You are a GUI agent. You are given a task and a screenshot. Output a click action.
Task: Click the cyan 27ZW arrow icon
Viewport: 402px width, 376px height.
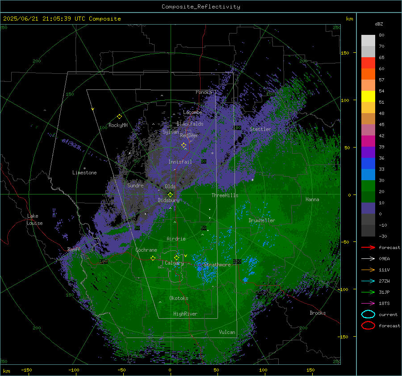click(368, 281)
